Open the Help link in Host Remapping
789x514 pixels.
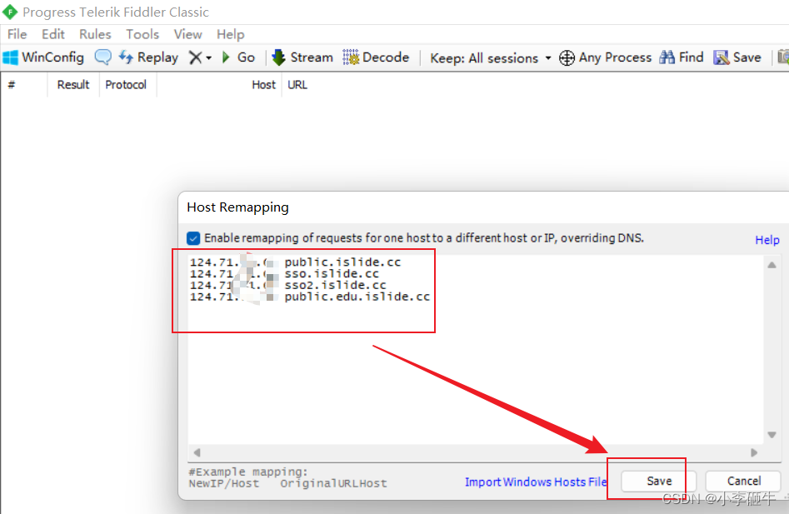coord(767,240)
